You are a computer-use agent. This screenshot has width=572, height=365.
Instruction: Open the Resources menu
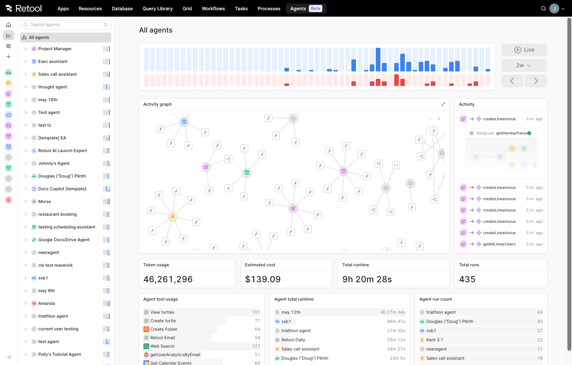point(90,8)
